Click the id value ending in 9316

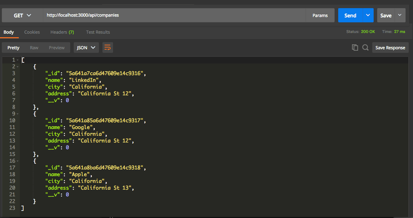[x=105, y=73]
